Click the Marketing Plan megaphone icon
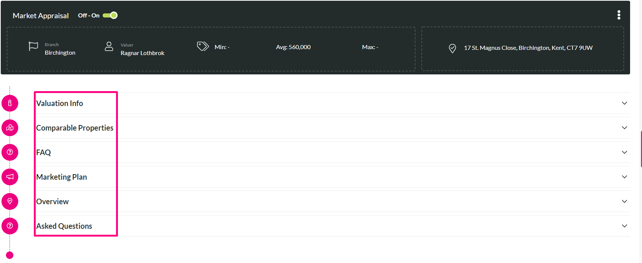Screen dimensions: 642x263 pyautogui.click(x=10, y=177)
